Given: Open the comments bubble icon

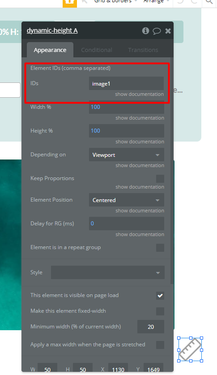Looking at the screenshot, I should (x=157, y=31).
